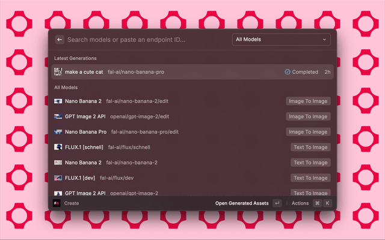
Task: Open the make a cute cat generation thumbnail
Action: pos(58,72)
